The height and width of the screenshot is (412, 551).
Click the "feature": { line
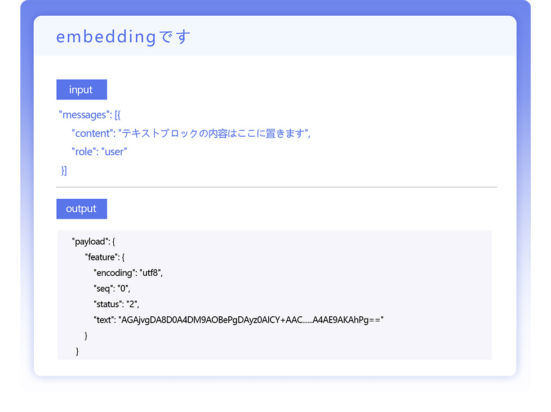pyautogui.click(x=105, y=257)
